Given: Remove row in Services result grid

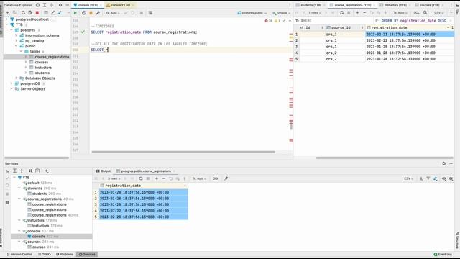Looking at the screenshot, I should pyautogui.click(x=164, y=178).
